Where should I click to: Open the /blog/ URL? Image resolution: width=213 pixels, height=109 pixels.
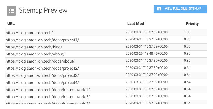[34, 47]
